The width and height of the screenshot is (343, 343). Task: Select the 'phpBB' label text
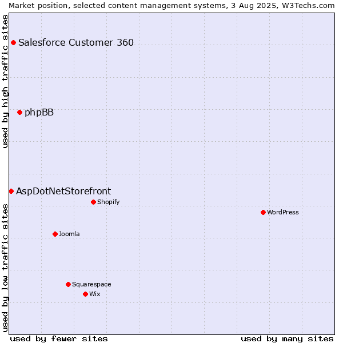click(x=39, y=113)
